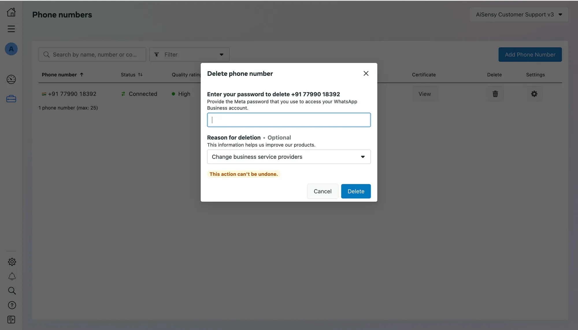The height and width of the screenshot is (330, 578).
Task: Click the Delete column header
Action: 494,74
